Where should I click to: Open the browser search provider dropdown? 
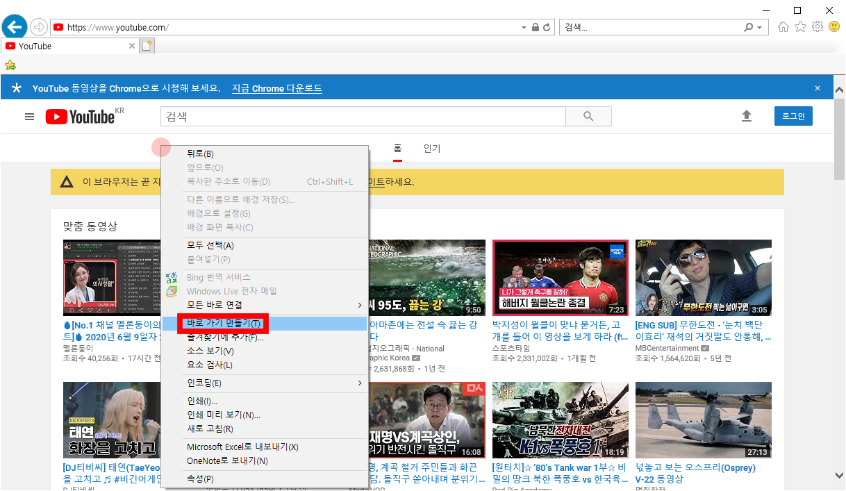(760, 28)
